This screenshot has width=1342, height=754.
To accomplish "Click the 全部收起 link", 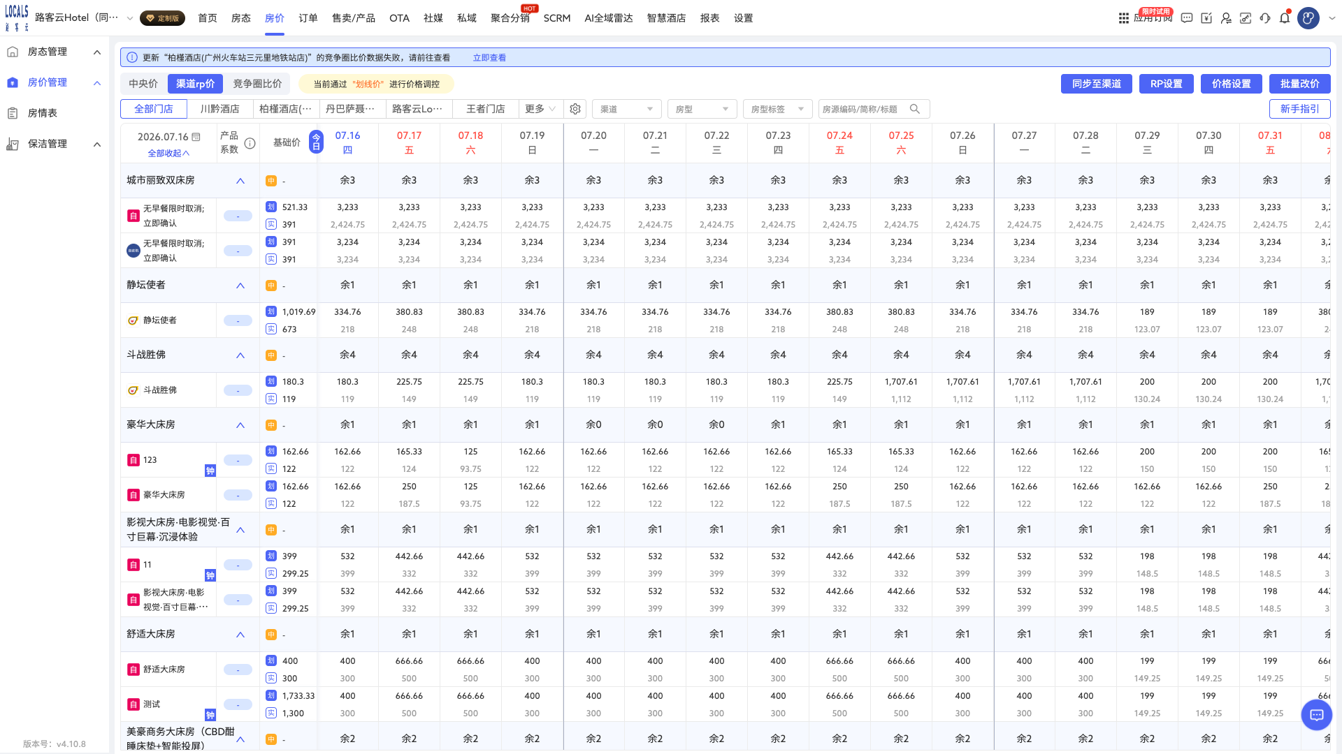I will point(168,153).
